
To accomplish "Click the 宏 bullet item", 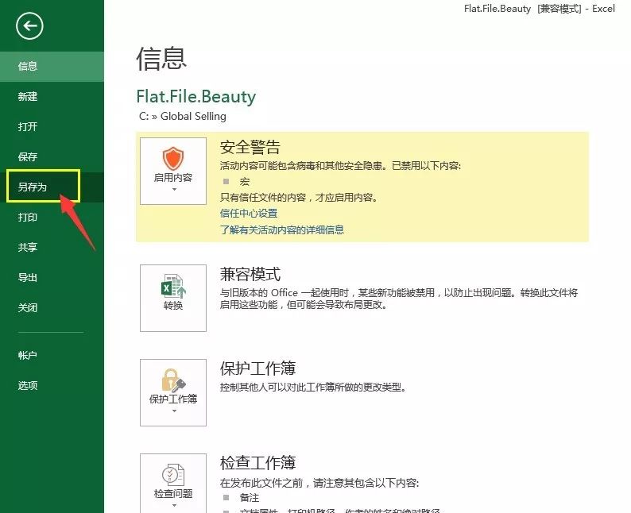I will [245, 182].
